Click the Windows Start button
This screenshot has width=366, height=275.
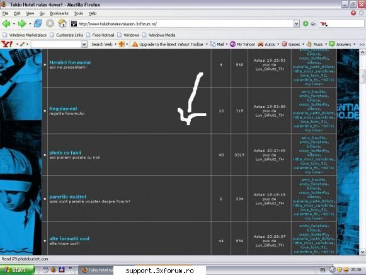17,269
